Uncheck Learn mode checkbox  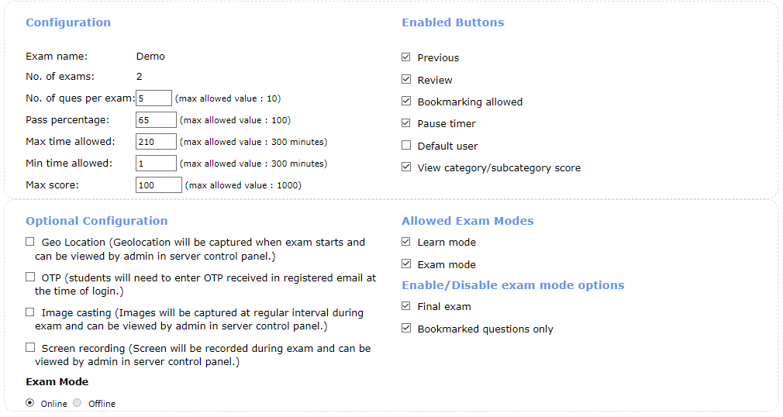(406, 242)
